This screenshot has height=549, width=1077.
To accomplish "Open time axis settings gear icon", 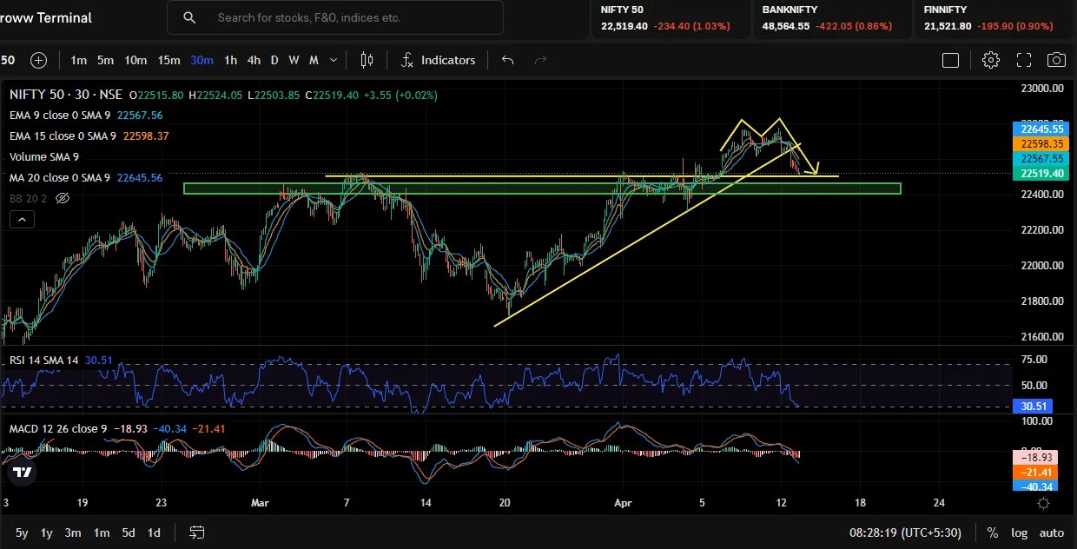I will point(1044,503).
